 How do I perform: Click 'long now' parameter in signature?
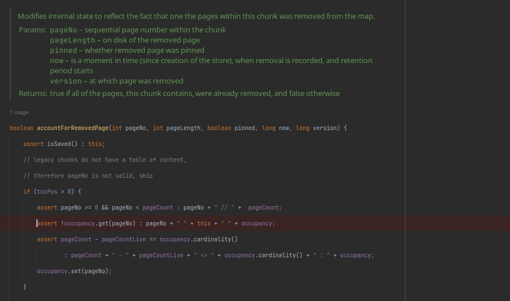(275, 128)
